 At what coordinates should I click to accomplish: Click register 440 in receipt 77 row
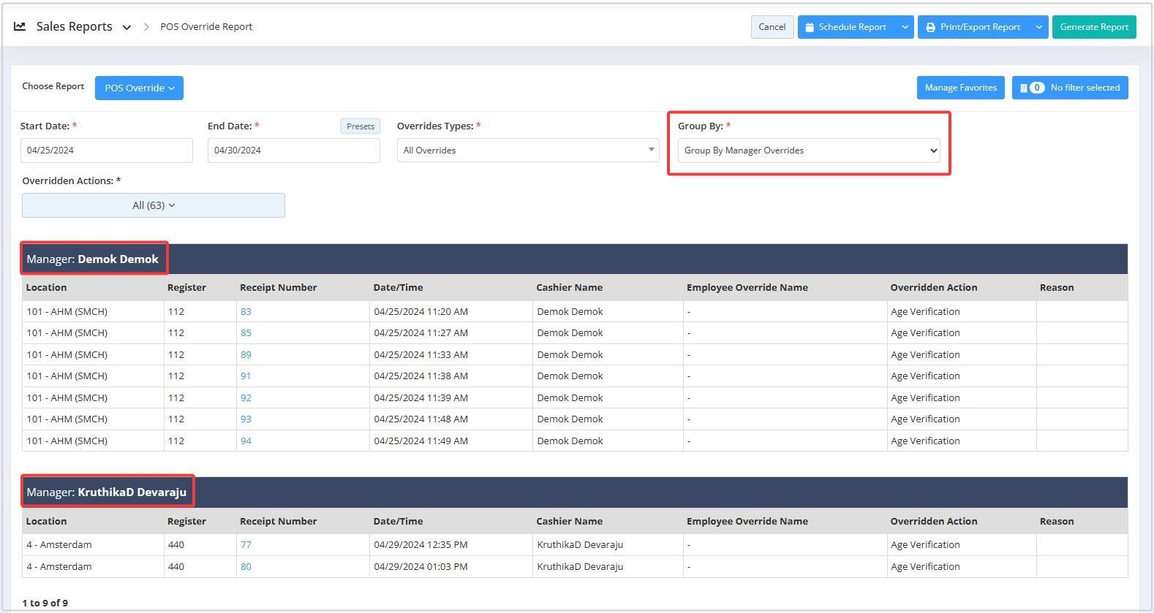pyautogui.click(x=176, y=544)
